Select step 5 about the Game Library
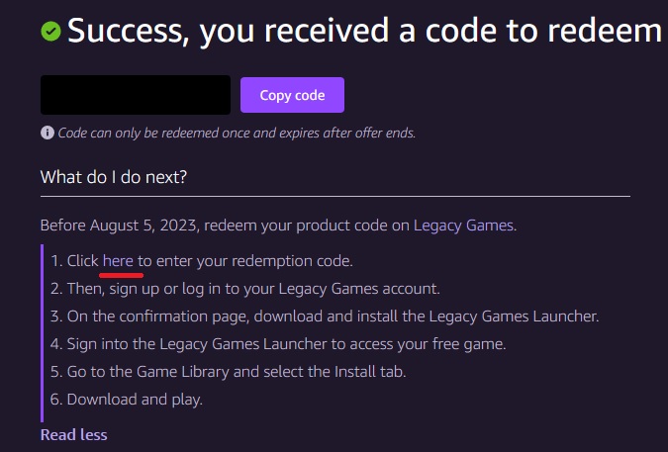The height and width of the screenshot is (452, 668). (228, 372)
